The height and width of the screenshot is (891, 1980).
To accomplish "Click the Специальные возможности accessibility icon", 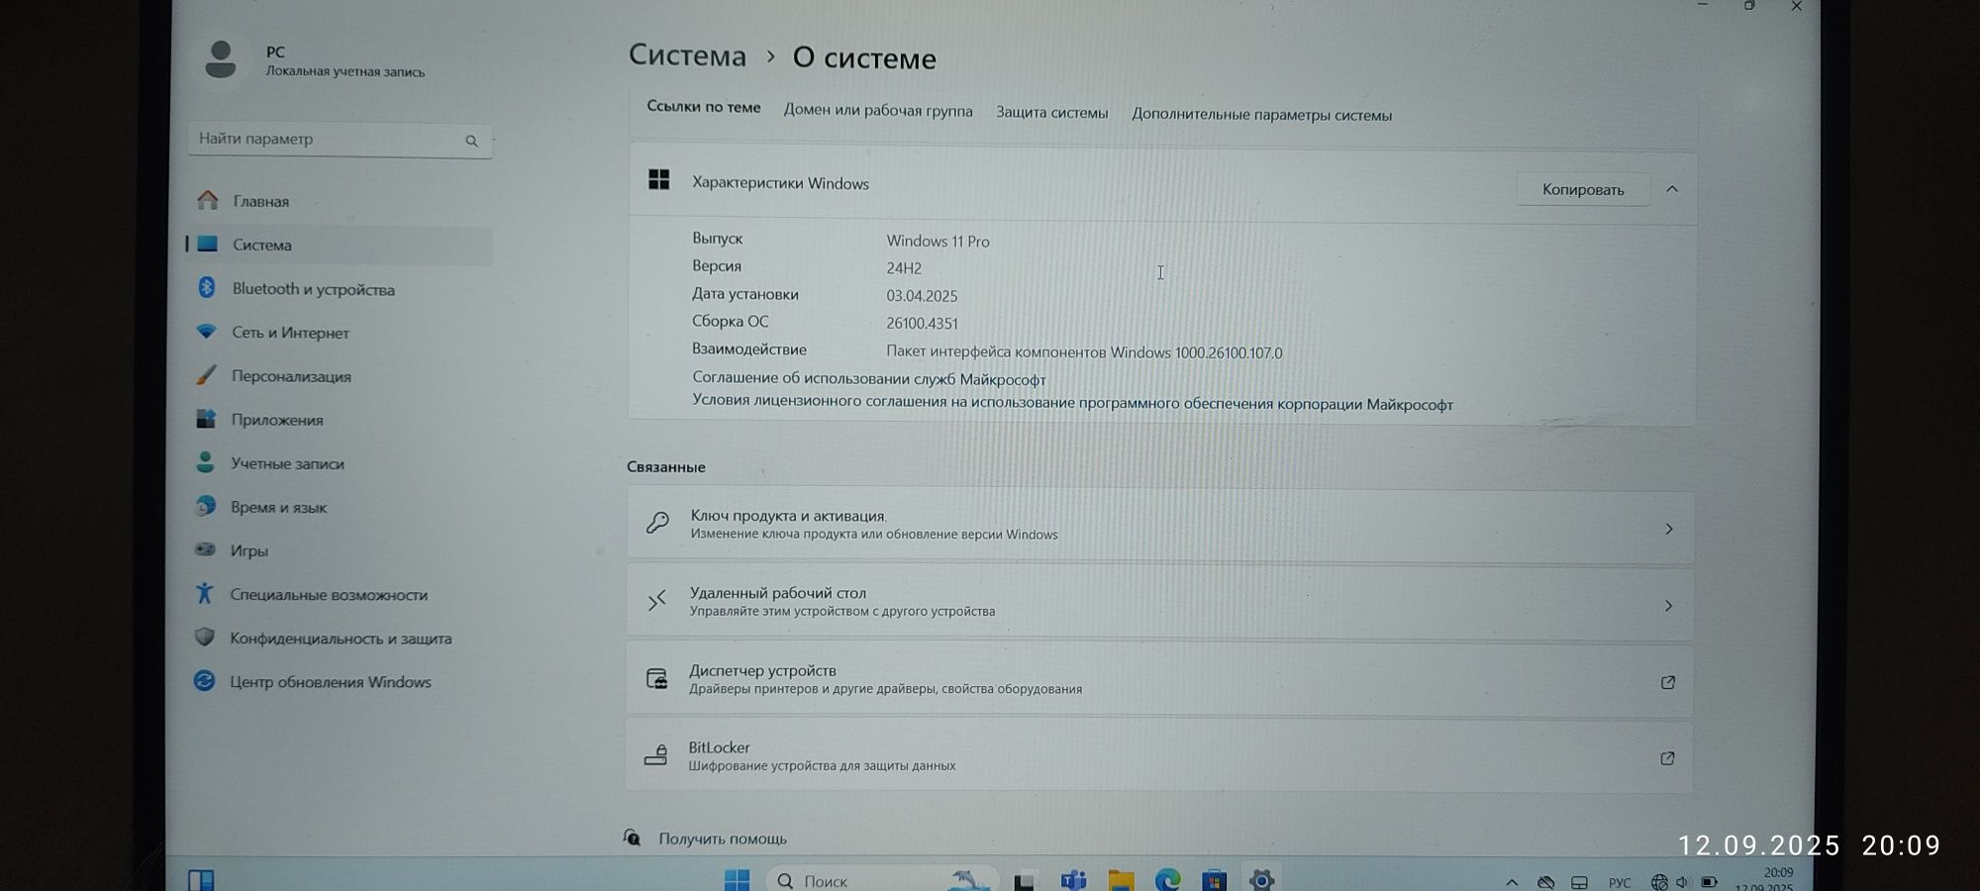I will point(204,593).
